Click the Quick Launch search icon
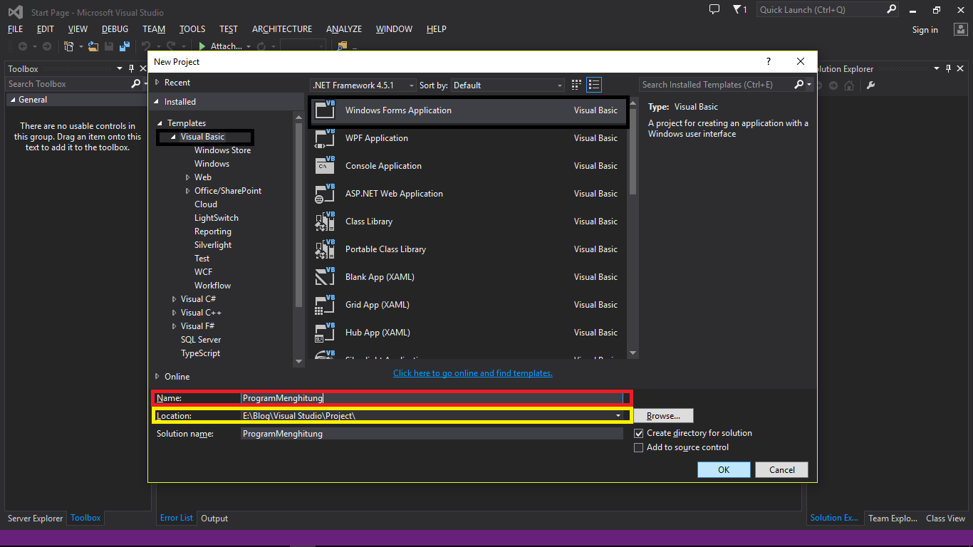This screenshot has width=973, height=547. click(x=891, y=9)
